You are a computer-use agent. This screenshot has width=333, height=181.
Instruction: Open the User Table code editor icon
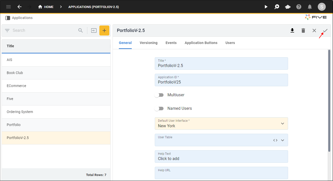275,140
